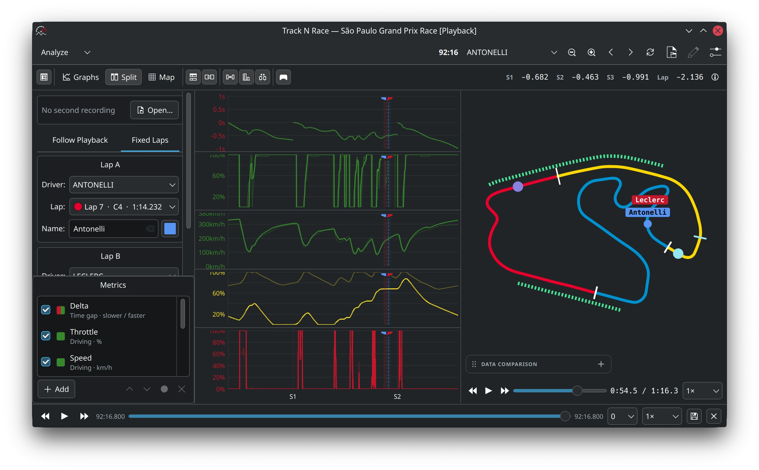759x470 pixels.
Task: Click the export document icon in header
Action: coord(671,52)
